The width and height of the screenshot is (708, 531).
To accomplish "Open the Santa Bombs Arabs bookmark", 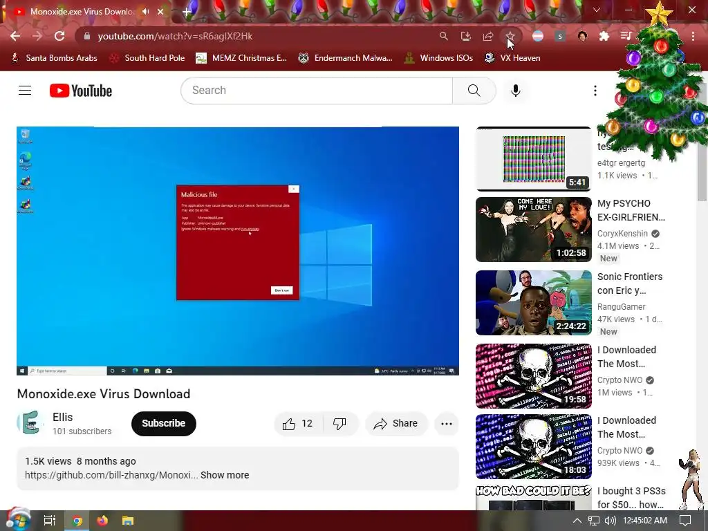I will pyautogui.click(x=54, y=58).
